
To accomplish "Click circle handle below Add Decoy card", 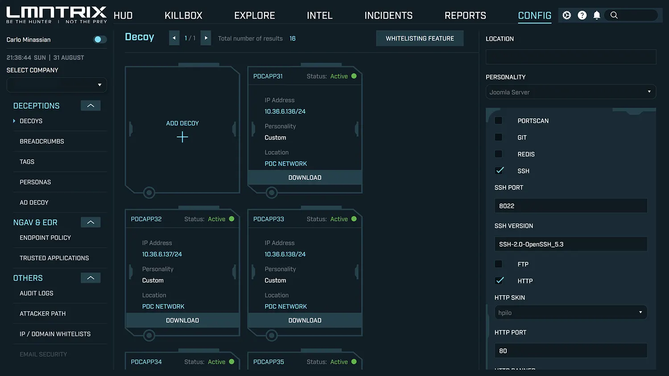I will [x=149, y=192].
